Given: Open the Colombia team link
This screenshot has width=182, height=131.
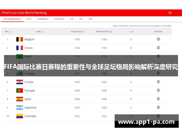Looking at the screenshot, I should [30, 116].
